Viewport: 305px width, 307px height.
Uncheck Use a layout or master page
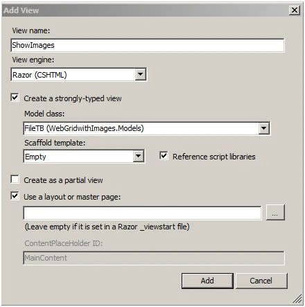tap(15, 195)
